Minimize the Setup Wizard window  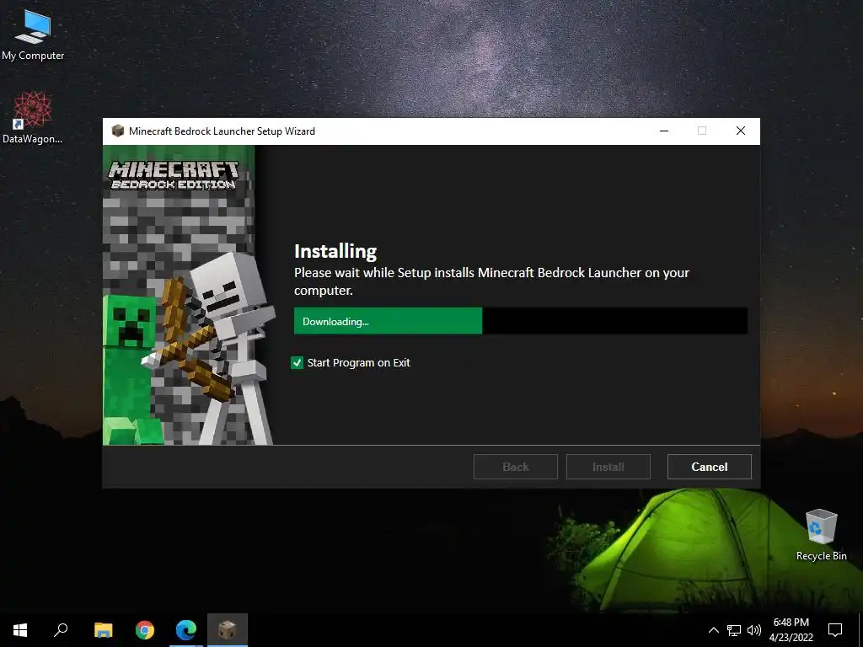664,131
